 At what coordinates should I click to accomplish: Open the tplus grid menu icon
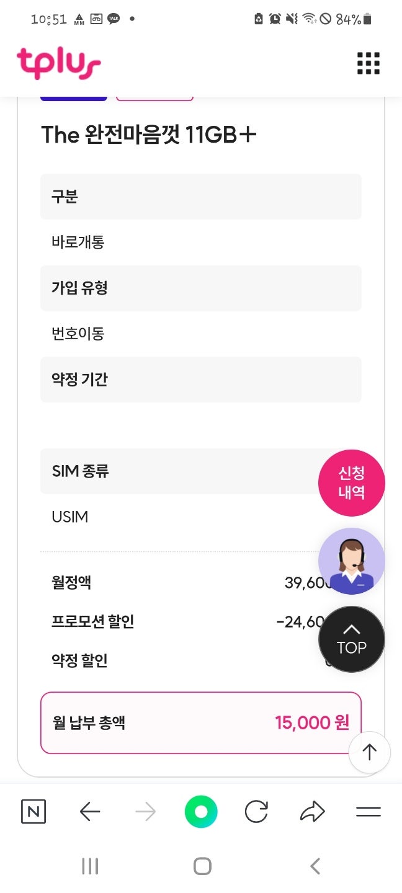click(x=368, y=63)
